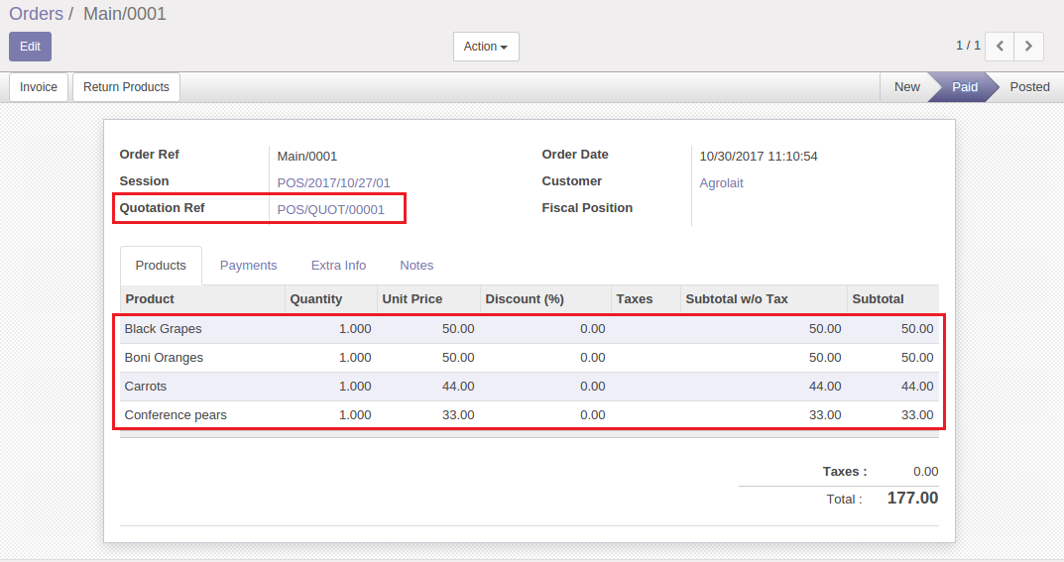Image resolution: width=1064 pixels, height=562 pixels.
Task: Switch to the Payments tab
Action: pos(248,266)
